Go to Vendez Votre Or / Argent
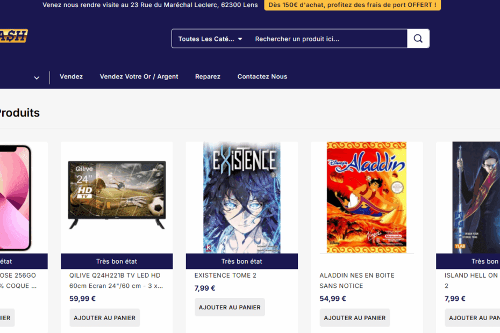 pyautogui.click(x=139, y=76)
